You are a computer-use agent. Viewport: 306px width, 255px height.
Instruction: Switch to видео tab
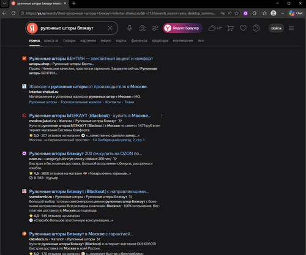point(106,40)
